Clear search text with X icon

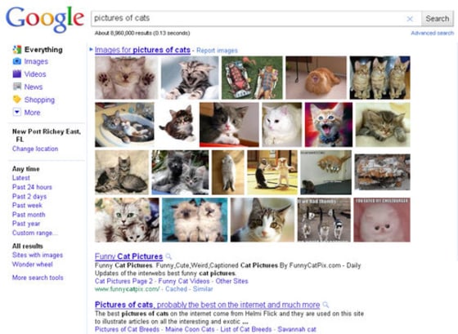tap(410, 19)
